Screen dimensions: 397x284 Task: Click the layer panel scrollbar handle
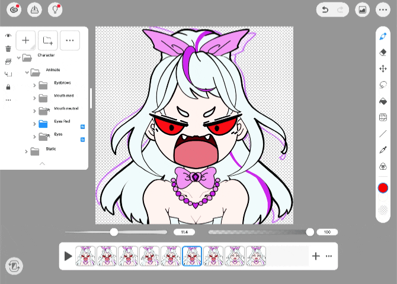point(91,98)
